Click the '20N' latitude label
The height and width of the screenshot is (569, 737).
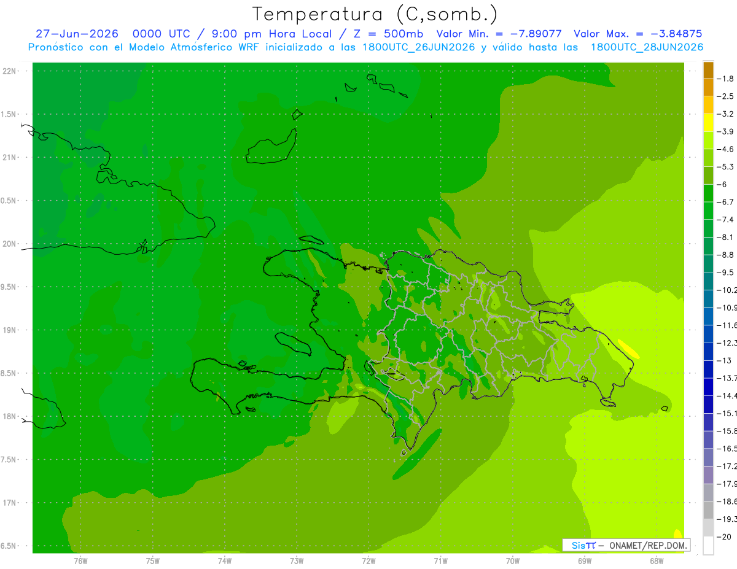[9, 244]
